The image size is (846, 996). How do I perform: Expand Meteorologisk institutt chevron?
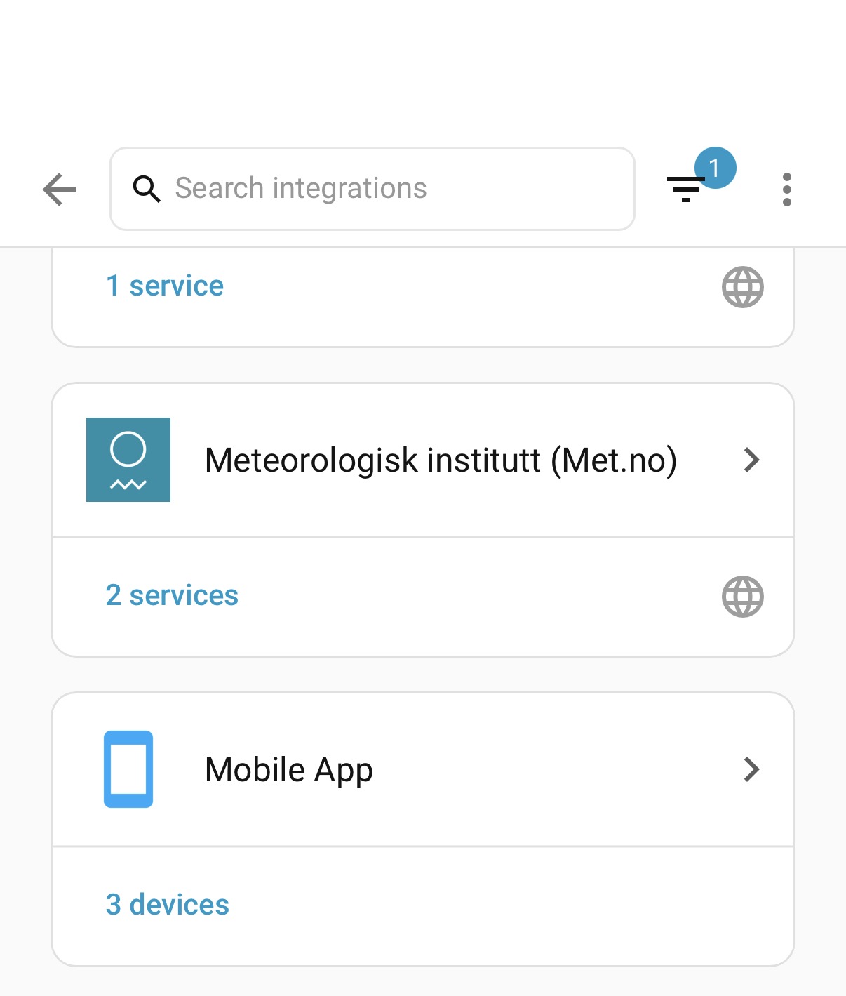coord(752,460)
